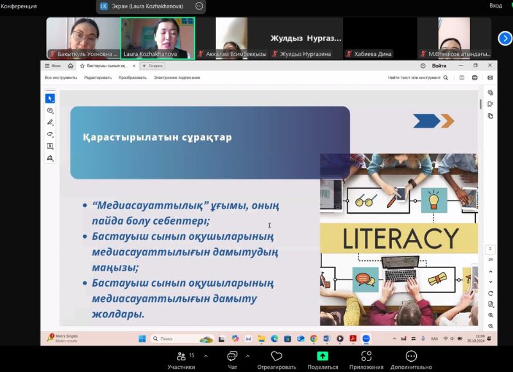The image size is (513, 372).
Task: Click the rotate page icon in the right panel
Action: (x=491, y=292)
